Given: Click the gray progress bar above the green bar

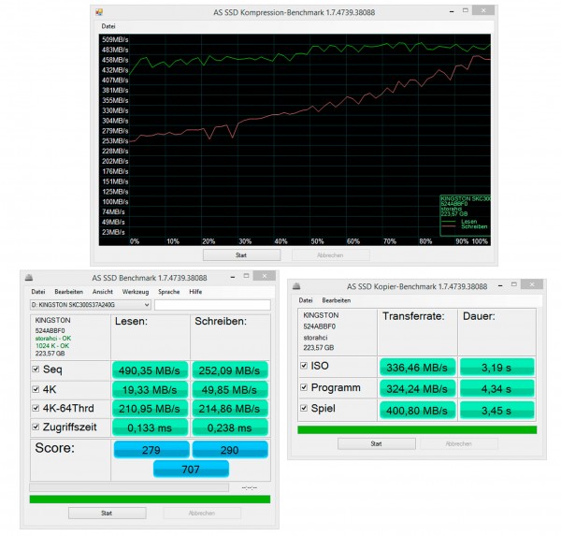Looking at the screenshot, I should pyautogui.click(x=129, y=487).
